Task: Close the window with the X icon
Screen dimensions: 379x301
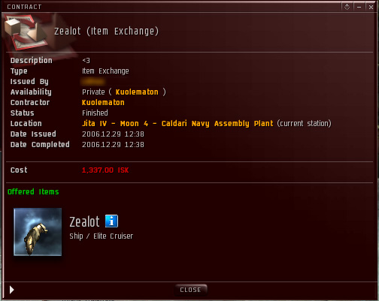Action: point(371,7)
